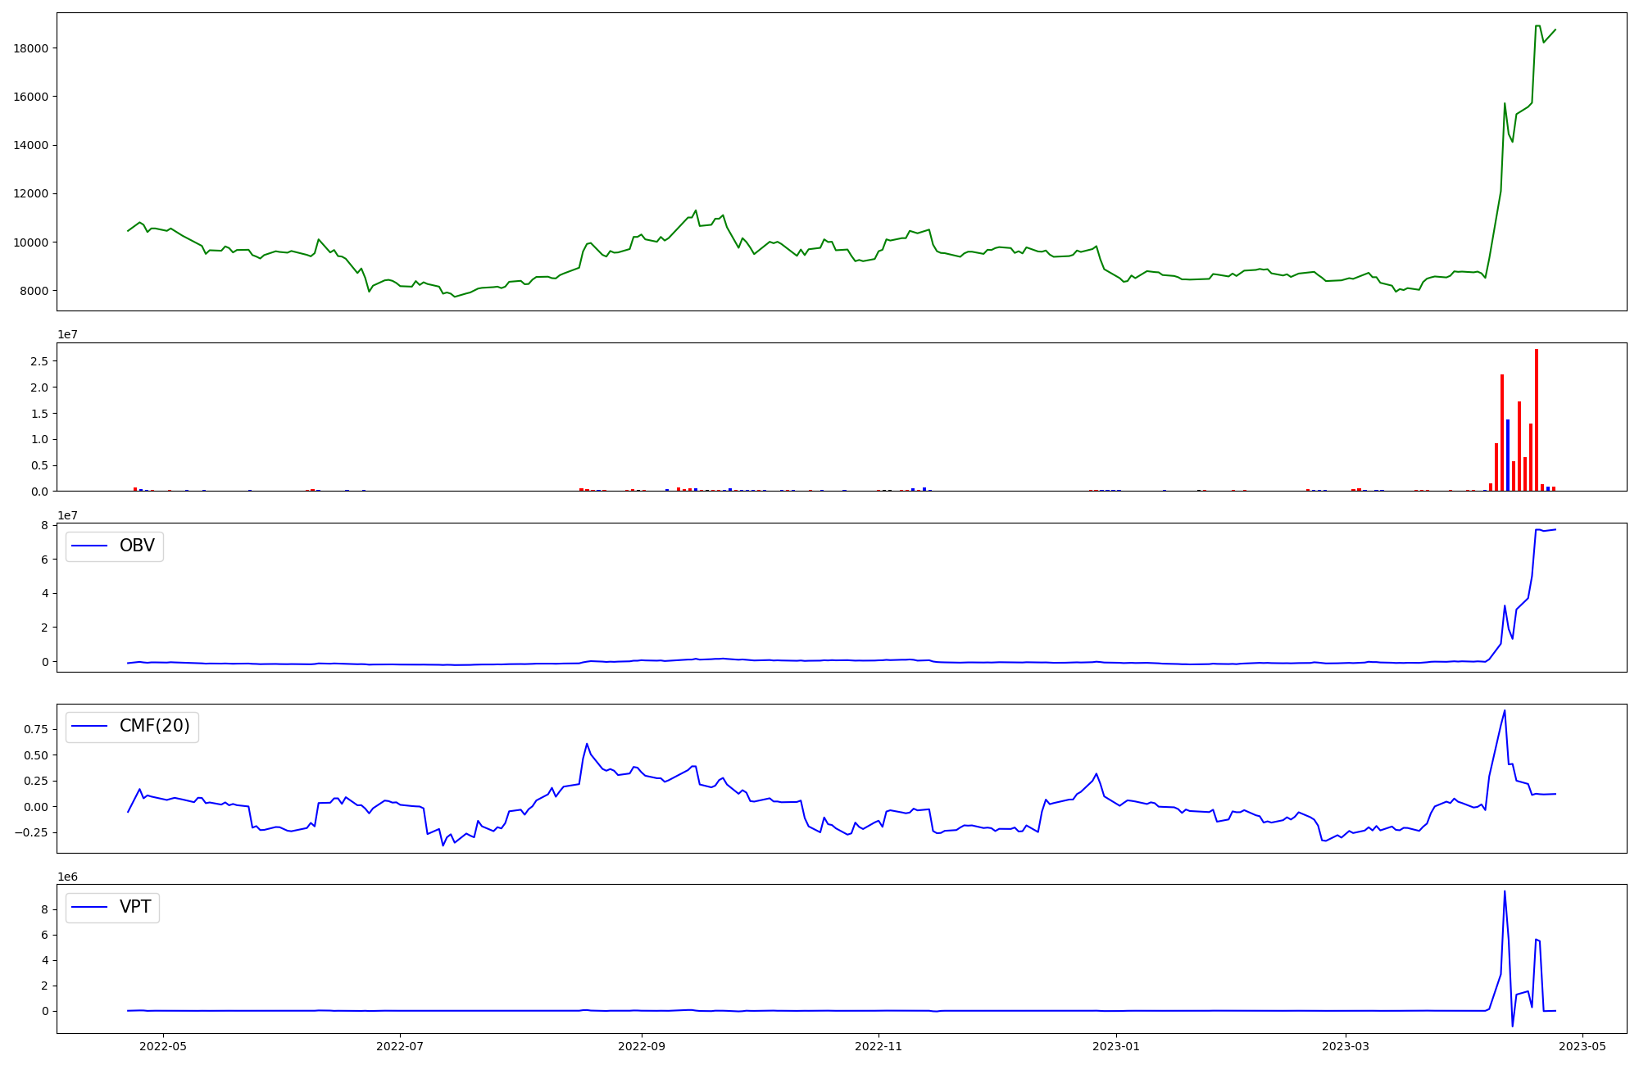Click the 8000 price axis label
Viewport: 1639px width, 1065px height.
(x=34, y=291)
